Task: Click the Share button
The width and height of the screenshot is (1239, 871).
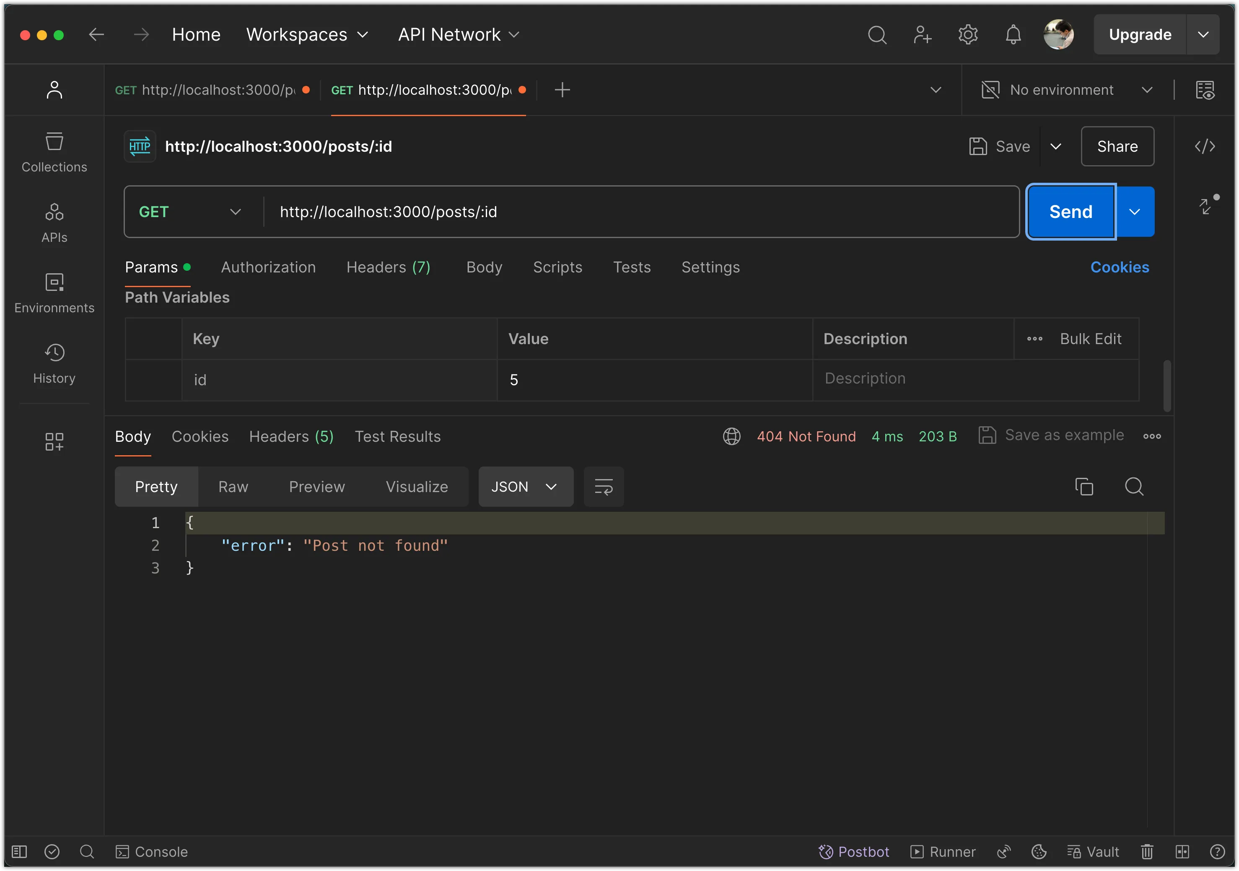Action: pos(1117,147)
